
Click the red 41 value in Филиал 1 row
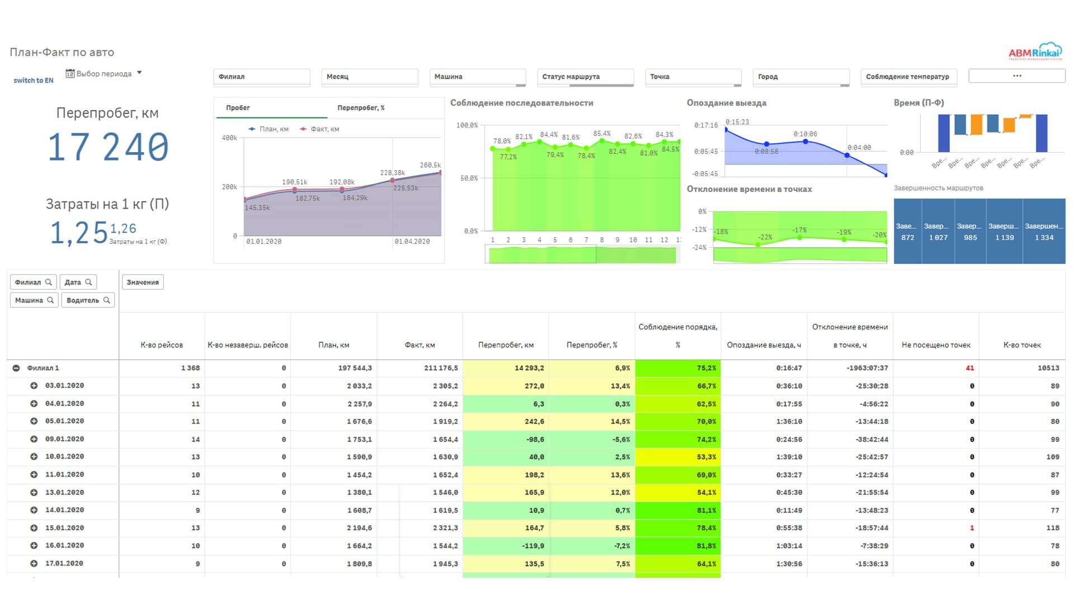(x=969, y=368)
